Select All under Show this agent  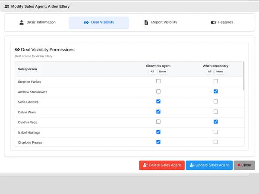[152, 72]
